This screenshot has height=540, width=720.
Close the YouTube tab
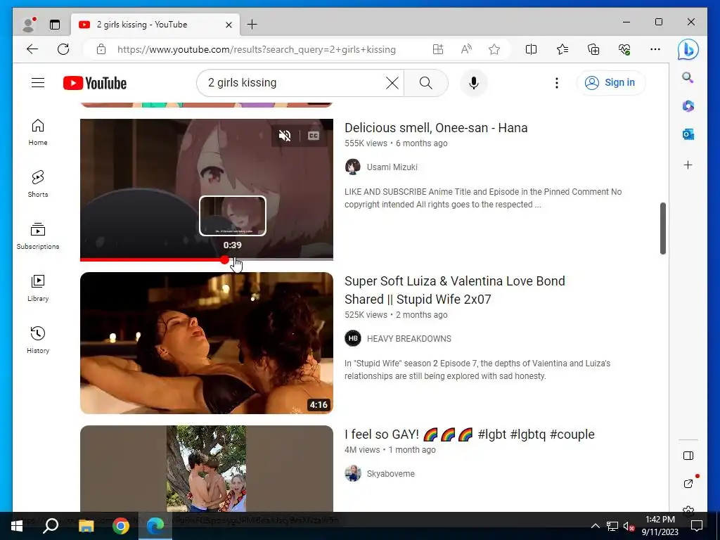(x=229, y=25)
